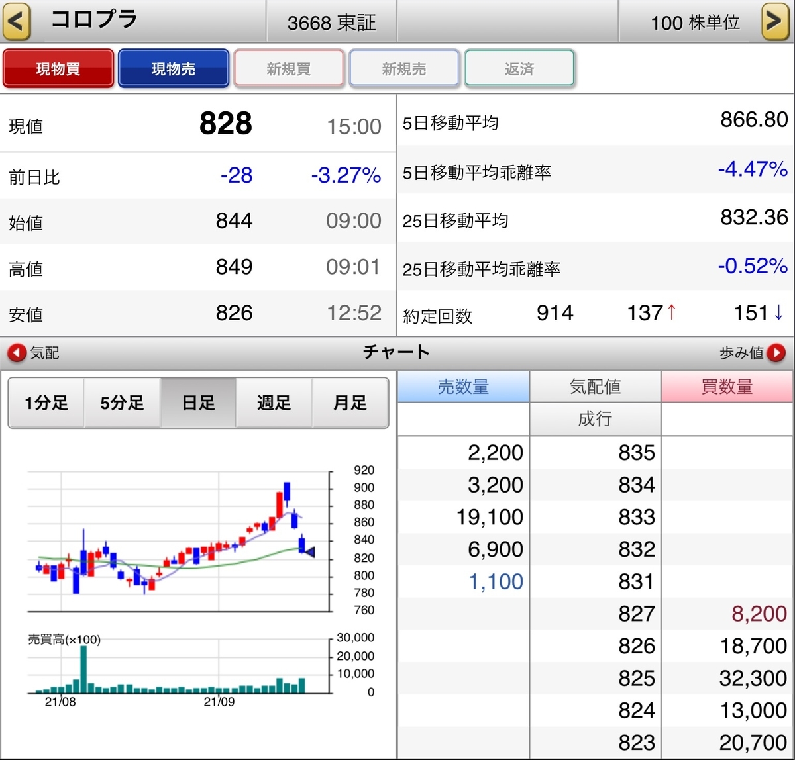Tap the 5日移動平均乖離率 value -4.47%

point(753,169)
